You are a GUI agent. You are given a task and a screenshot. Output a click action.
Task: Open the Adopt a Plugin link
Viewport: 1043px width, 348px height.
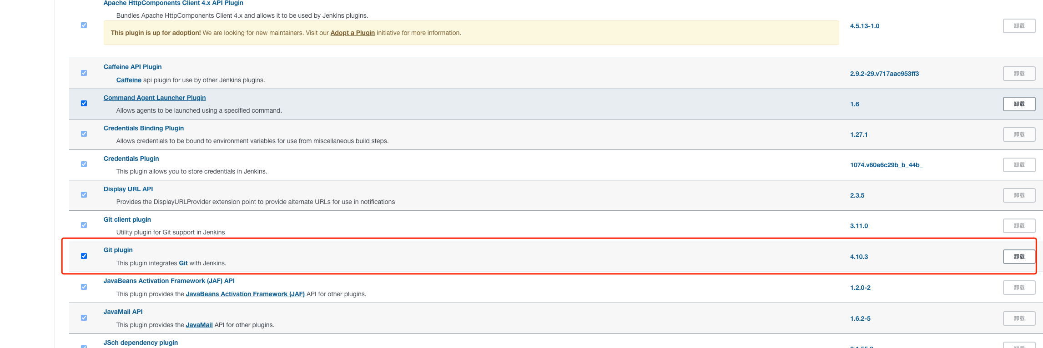tap(353, 33)
